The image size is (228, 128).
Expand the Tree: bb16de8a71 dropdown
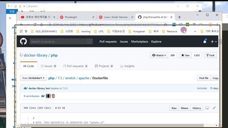(33, 78)
